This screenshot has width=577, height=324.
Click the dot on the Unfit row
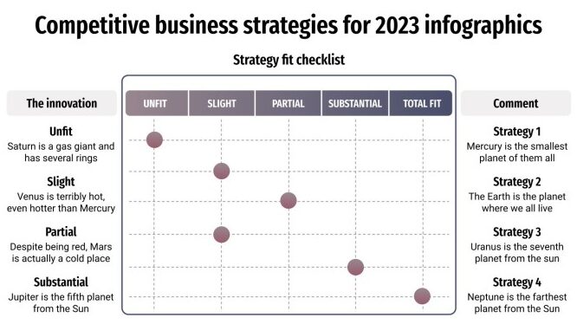point(154,139)
